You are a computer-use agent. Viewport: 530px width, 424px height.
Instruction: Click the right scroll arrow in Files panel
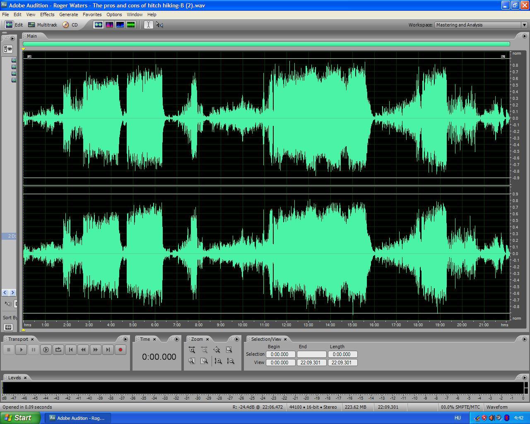[x=12, y=292]
